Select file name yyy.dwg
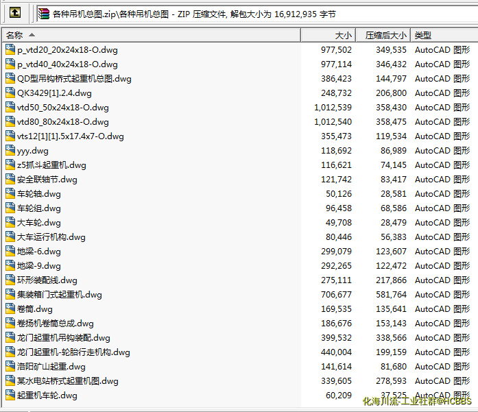Screen dimensions: 478x412 [33, 151]
